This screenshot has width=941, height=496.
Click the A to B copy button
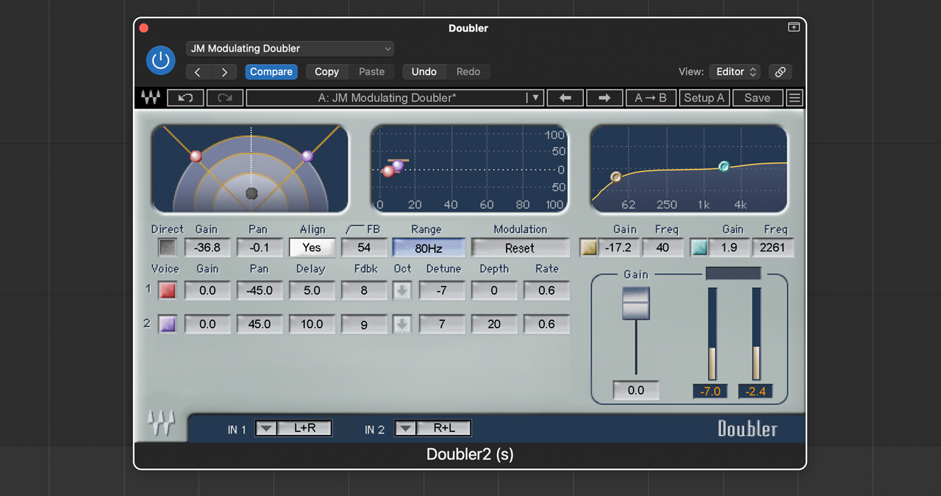(x=651, y=98)
